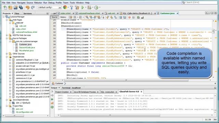Collapse the Web Pages folder
This screenshot has width=219, height=123.
tap(7, 20)
